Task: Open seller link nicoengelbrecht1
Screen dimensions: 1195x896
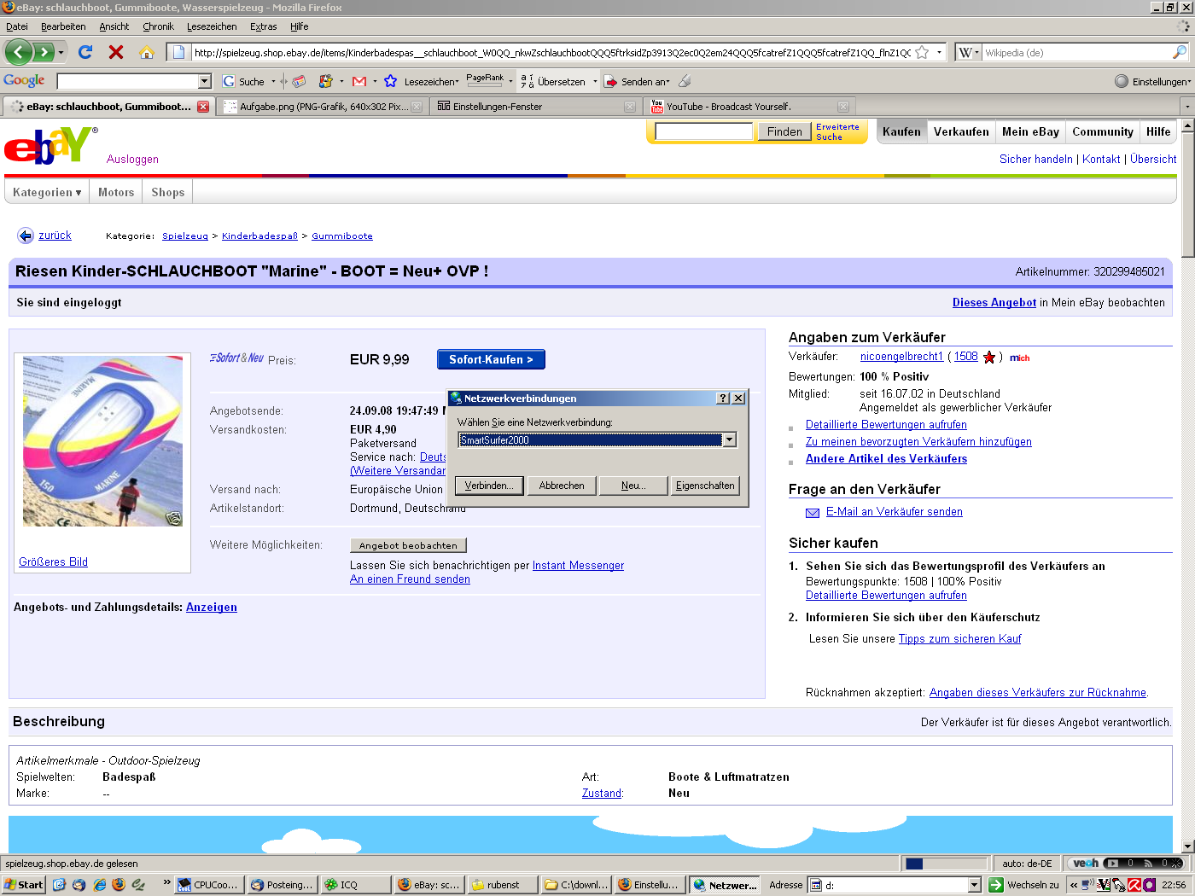Action: pyautogui.click(x=901, y=357)
